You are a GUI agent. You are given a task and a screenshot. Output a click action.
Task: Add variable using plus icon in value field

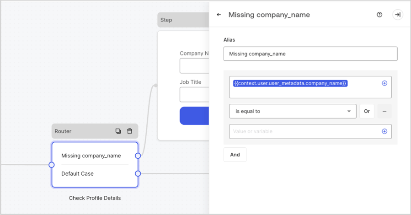(x=384, y=131)
